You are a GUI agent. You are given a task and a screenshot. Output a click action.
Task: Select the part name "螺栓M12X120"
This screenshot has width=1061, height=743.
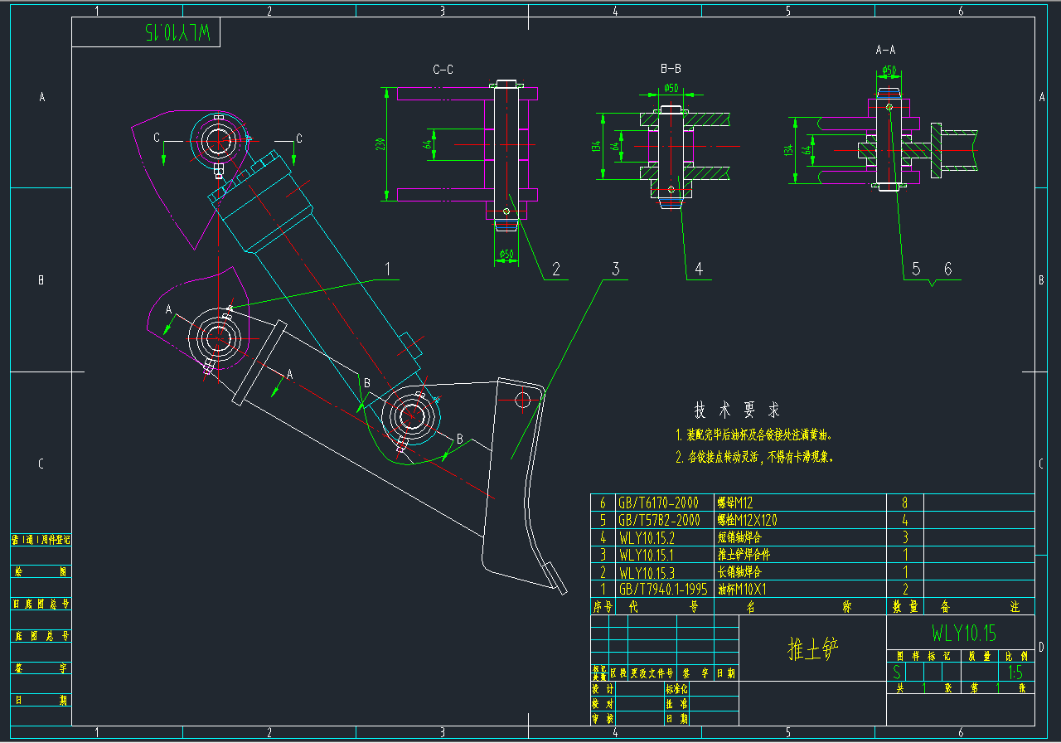747,520
